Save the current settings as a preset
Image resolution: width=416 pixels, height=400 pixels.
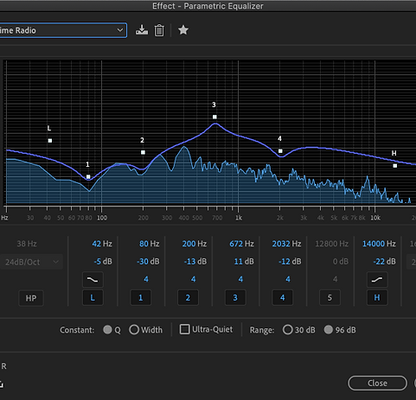tap(142, 30)
